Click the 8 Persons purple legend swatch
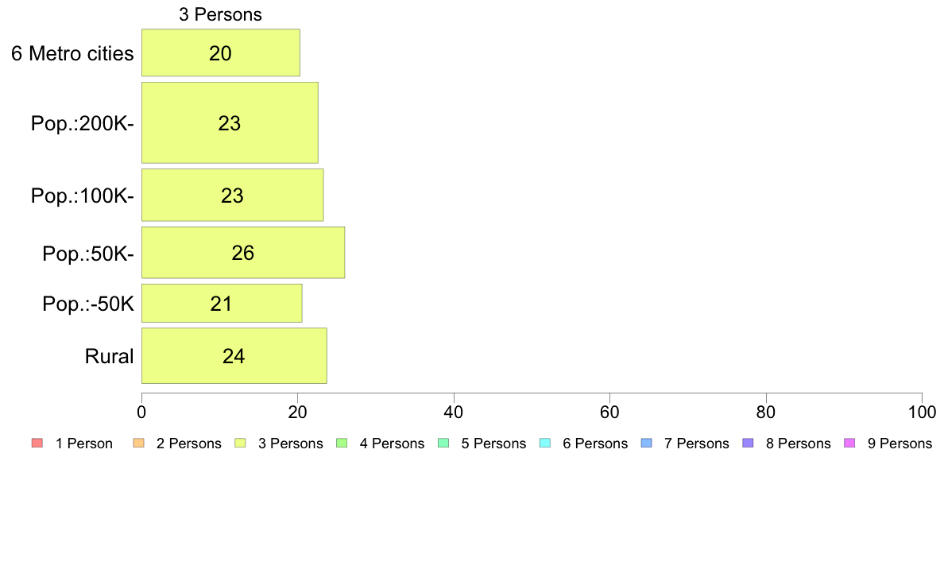The height and width of the screenshot is (585, 944). [x=747, y=444]
